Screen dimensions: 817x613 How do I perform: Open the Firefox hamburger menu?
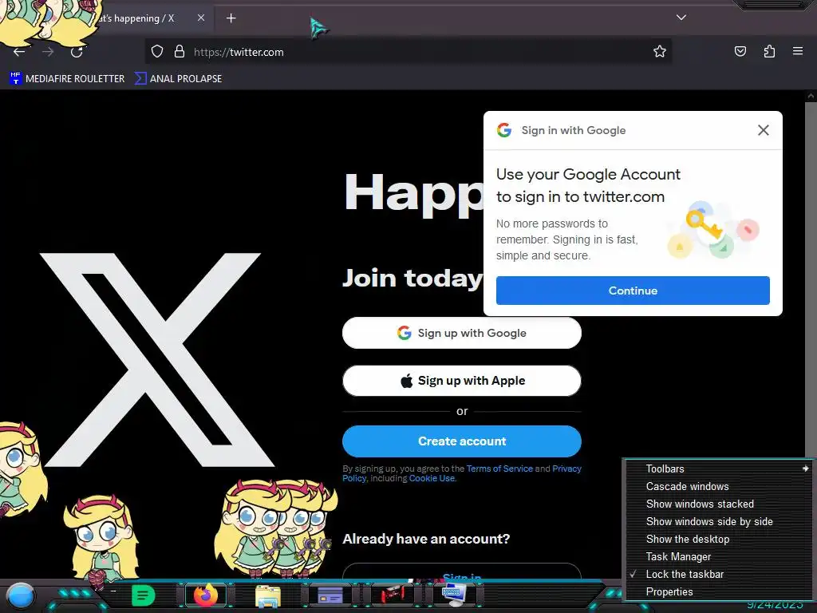pos(798,51)
